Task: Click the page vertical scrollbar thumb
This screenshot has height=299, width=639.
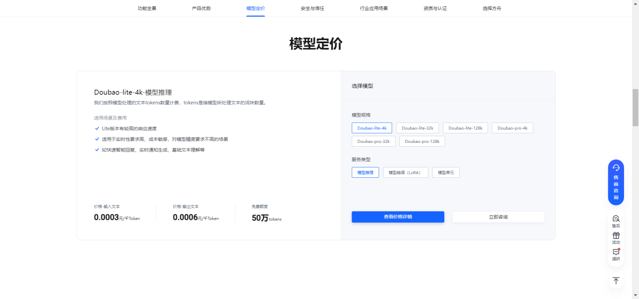Action: [x=635, y=107]
